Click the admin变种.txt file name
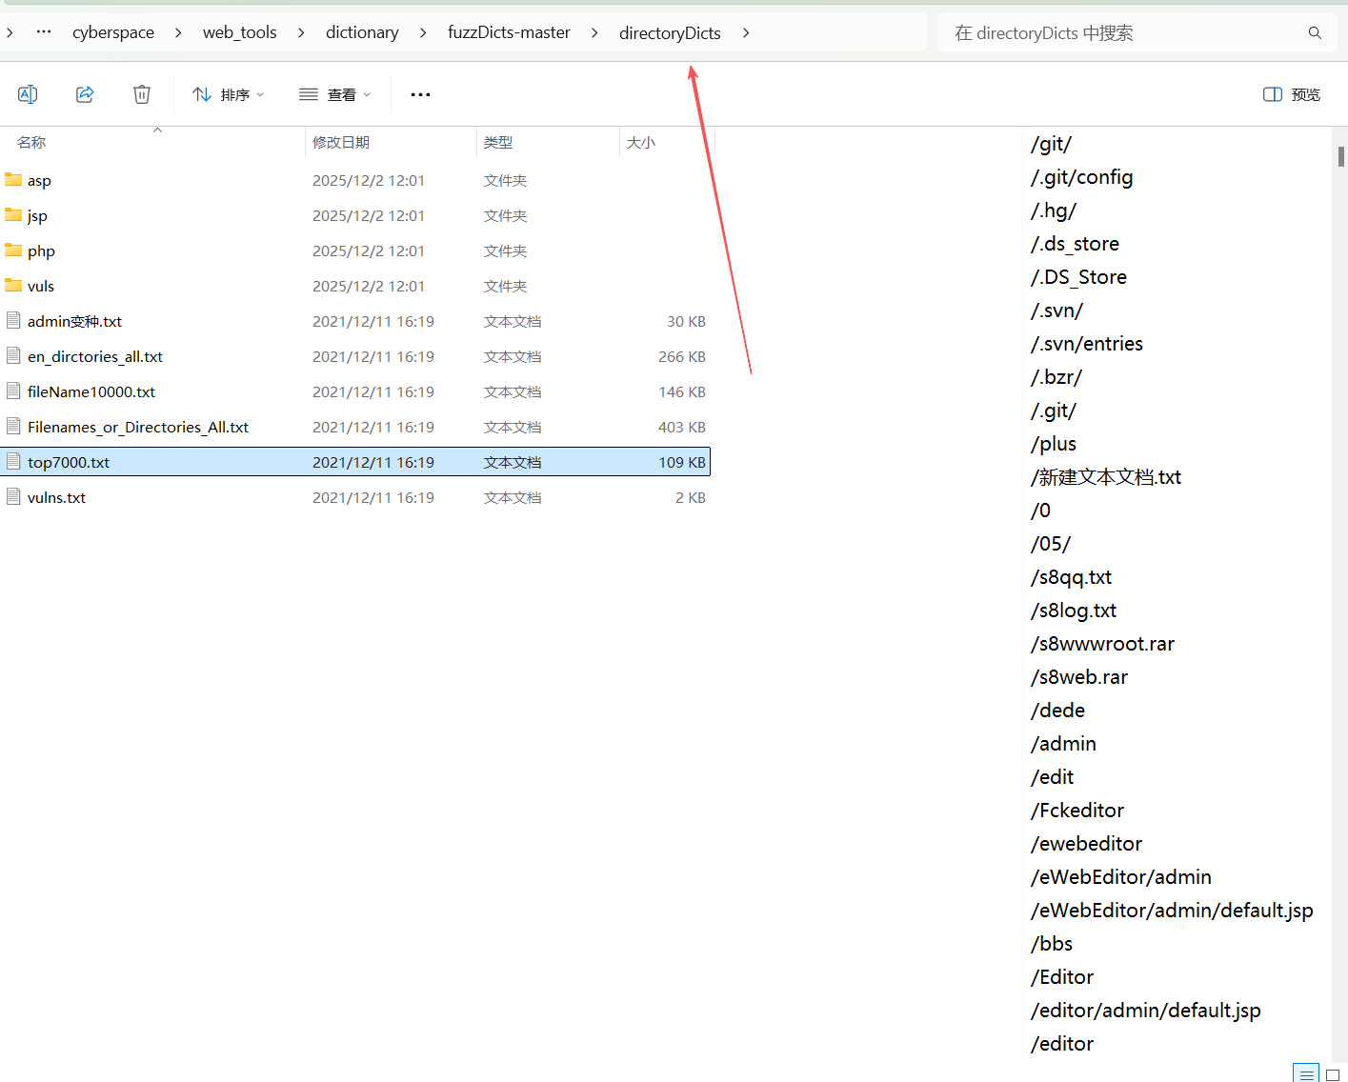The height and width of the screenshot is (1082, 1348). point(74,321)
